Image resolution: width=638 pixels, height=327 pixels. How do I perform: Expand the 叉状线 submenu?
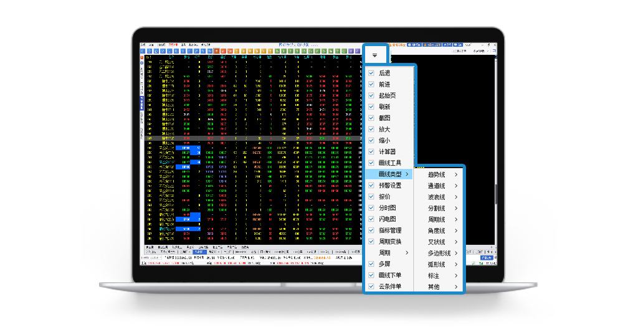coord(439,242)
